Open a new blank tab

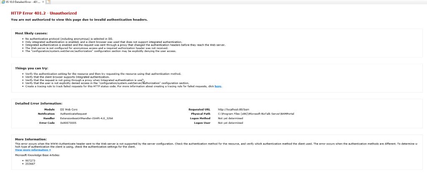click(48, 2)
